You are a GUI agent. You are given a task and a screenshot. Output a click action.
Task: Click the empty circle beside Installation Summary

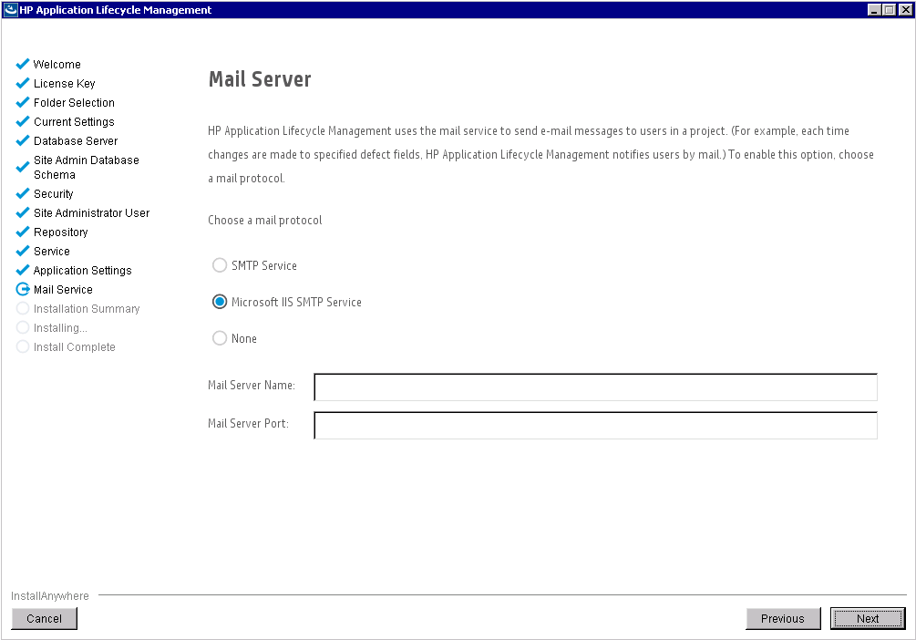pos(22,308)
